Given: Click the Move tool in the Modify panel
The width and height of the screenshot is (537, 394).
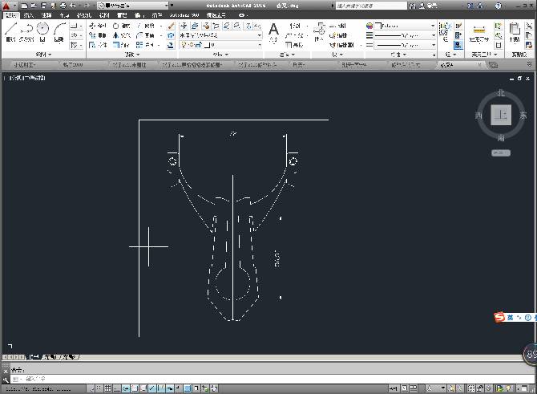Looking at the screenshot, I should click(98, 26).
